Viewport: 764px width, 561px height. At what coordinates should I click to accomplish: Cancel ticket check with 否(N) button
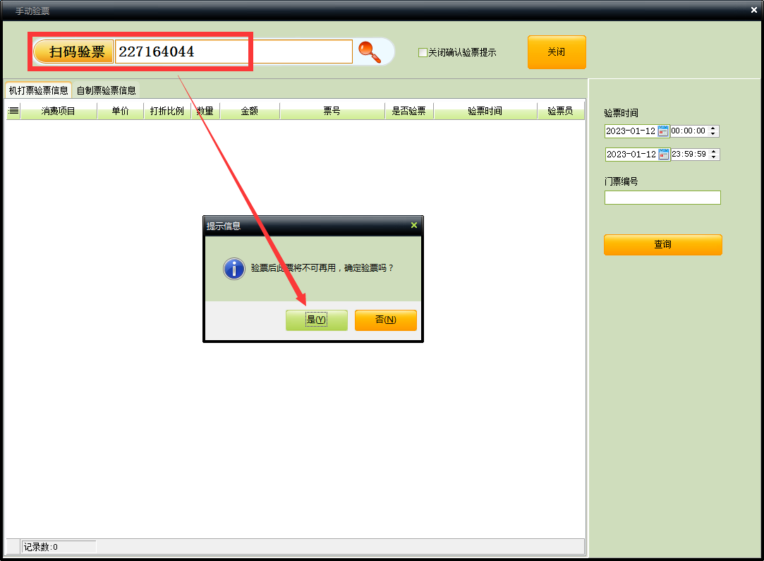385,320
